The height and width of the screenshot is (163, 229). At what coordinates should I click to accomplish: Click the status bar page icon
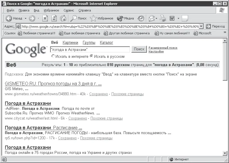tap(4, 159)
